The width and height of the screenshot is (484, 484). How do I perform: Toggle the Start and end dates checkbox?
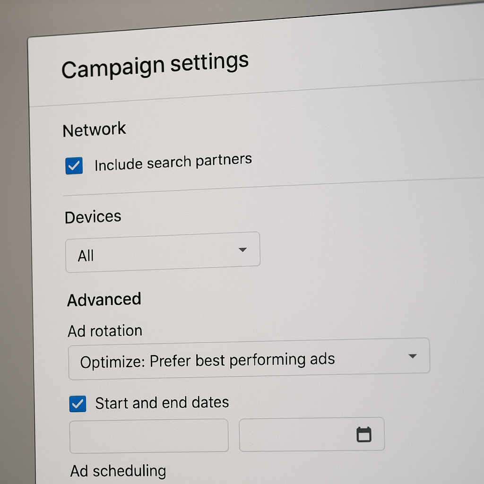click(x=78, y=404)
